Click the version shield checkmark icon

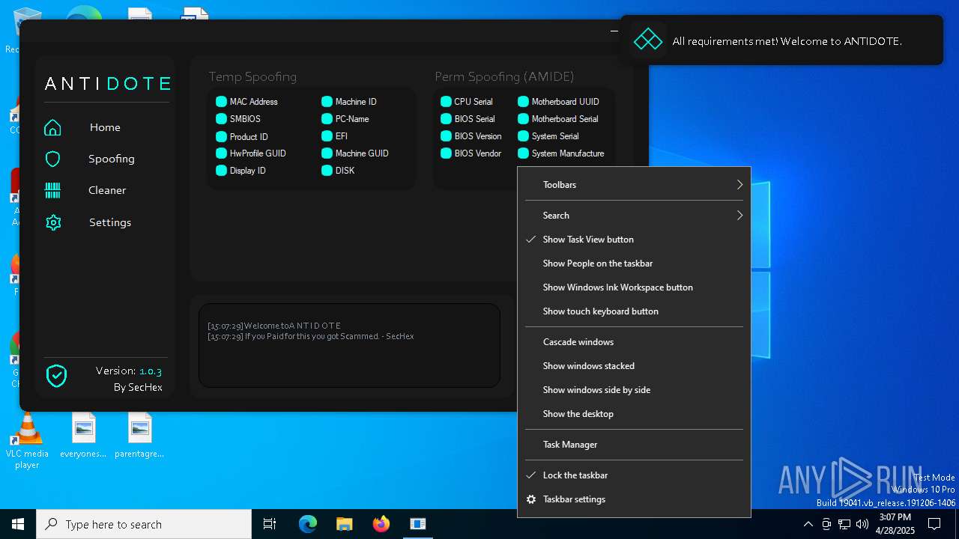click(56, 376)
